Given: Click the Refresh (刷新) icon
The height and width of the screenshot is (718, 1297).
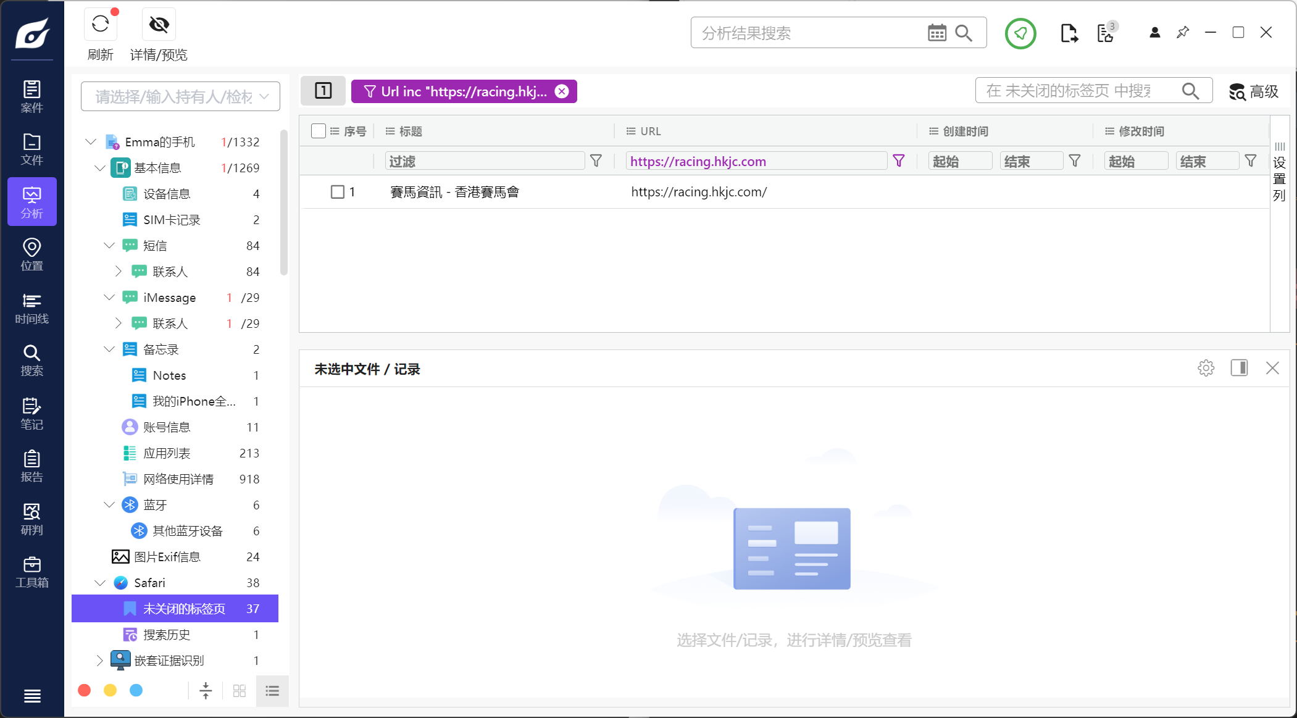Looking at the screenshot, I should [100, 25].
